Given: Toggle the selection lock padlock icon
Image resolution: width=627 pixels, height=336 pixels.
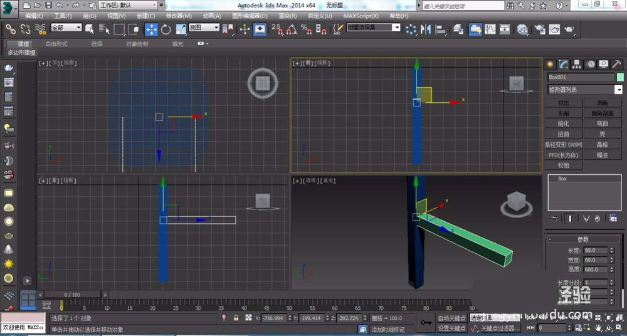Looking at the screenshot, I should point(236,318).
